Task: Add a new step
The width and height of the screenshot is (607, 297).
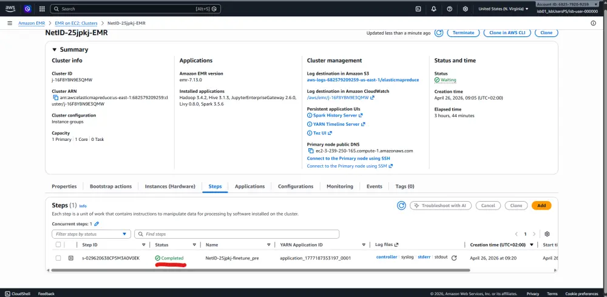Action: (x=541, y=206)
